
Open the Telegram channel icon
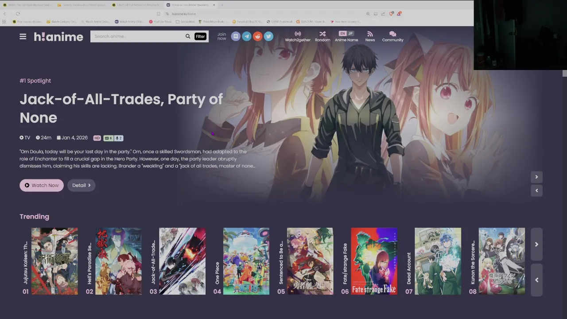pos(247,36)
